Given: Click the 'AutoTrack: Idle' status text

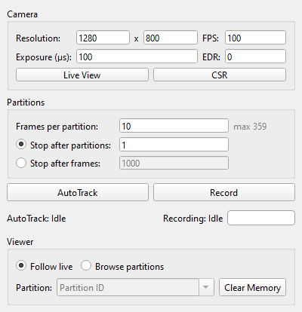Looking at the screenshot, I should [x=36, y=219].
